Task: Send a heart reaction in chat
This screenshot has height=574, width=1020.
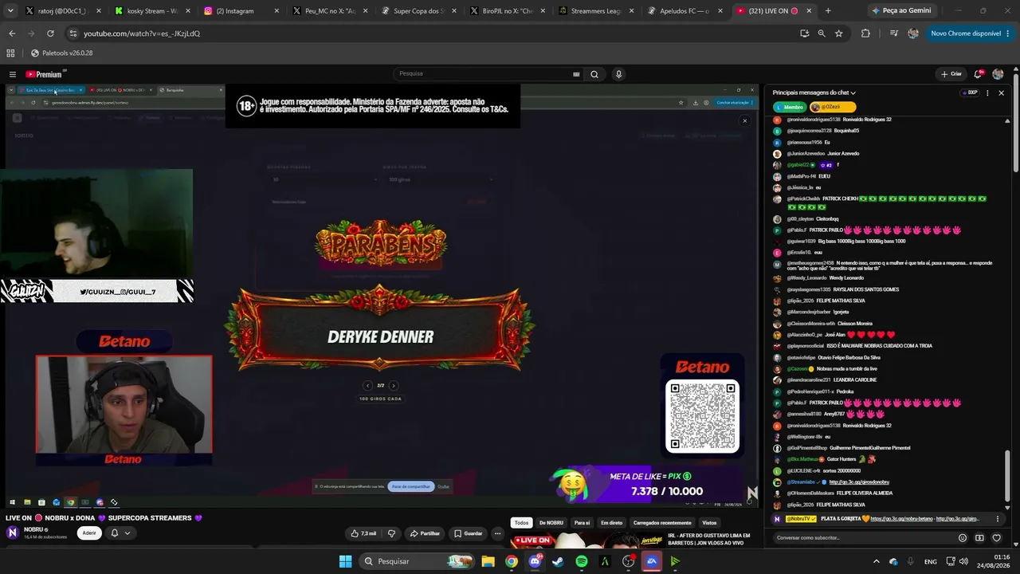Action: pyautogui.click(x=996, y=538)
